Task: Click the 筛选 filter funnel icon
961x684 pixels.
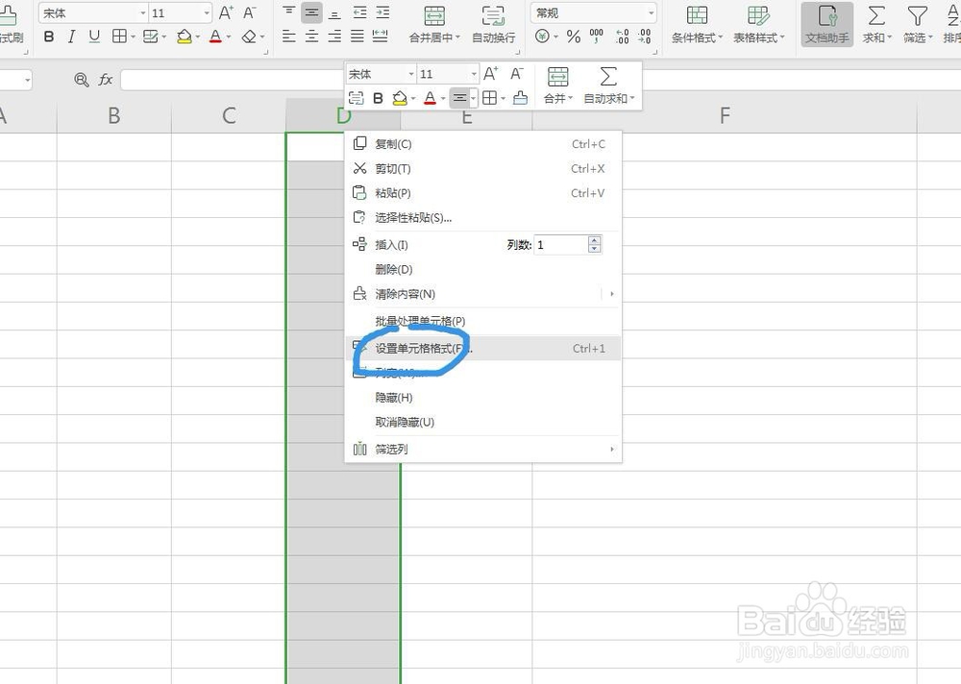Action: 918,15
